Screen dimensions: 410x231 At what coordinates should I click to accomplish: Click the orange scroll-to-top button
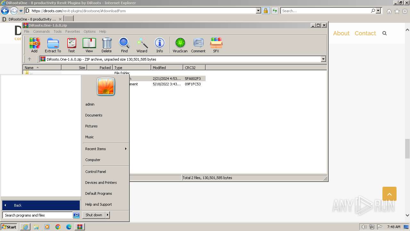coord(389,194)
